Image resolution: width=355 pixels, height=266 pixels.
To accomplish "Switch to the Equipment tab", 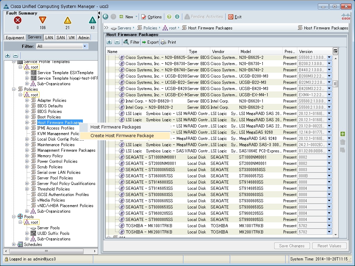I will pos(15,37).
